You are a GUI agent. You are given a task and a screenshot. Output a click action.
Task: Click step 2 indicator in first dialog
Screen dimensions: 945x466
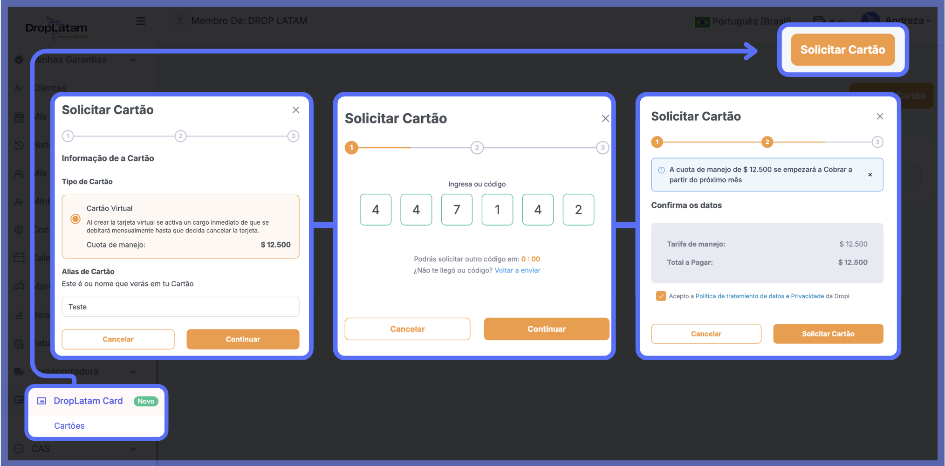(180, 136)
